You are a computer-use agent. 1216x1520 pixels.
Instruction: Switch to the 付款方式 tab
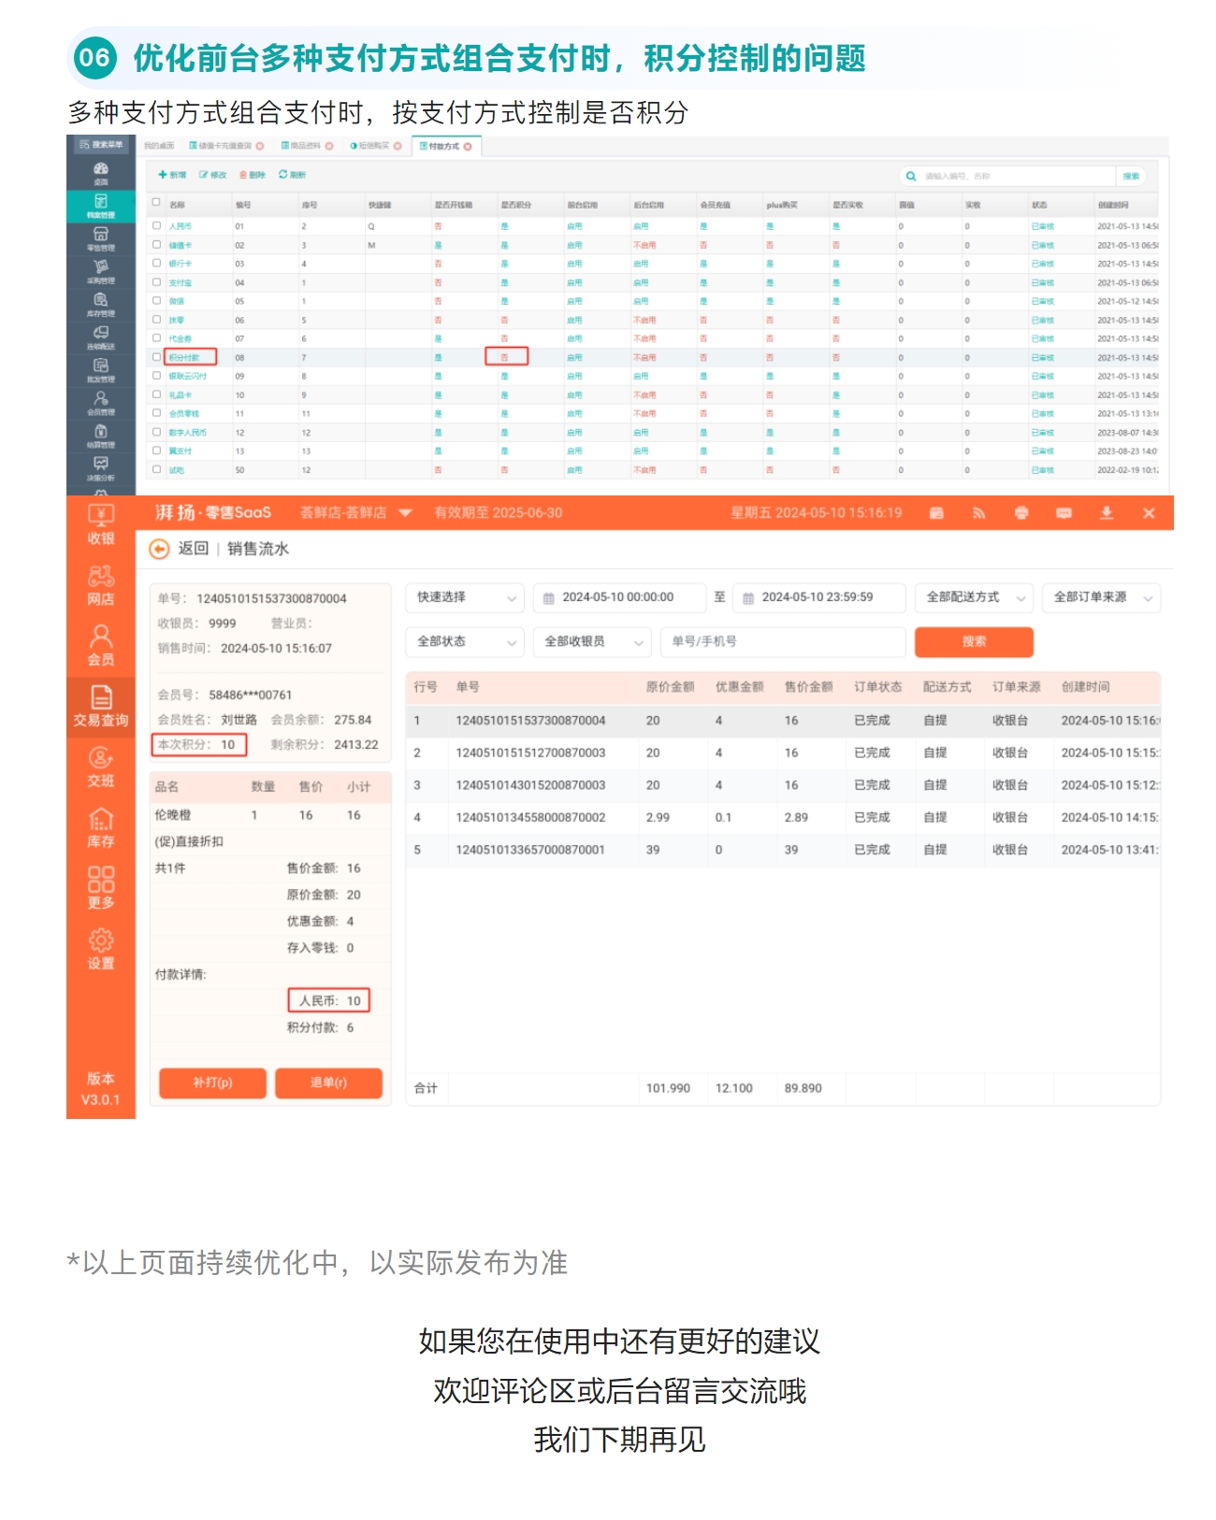(445, 146)
